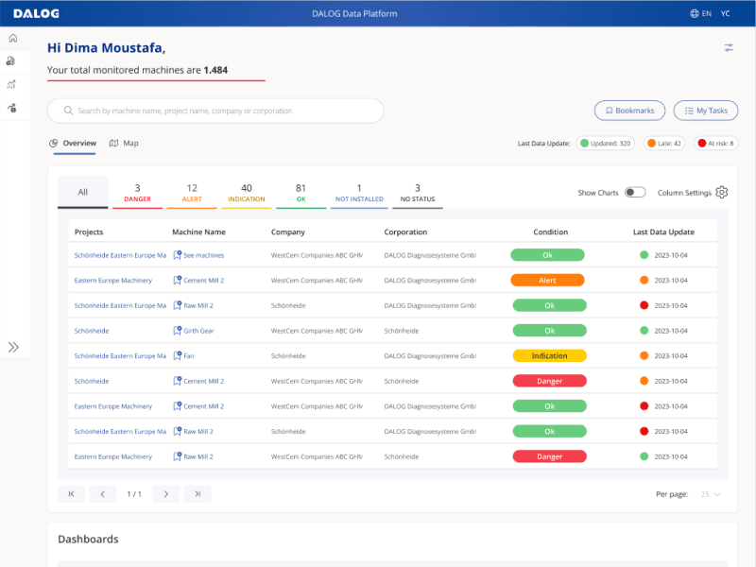
Task: Open dashboard filter sliders icon
Action: click(x=729, y=48)
